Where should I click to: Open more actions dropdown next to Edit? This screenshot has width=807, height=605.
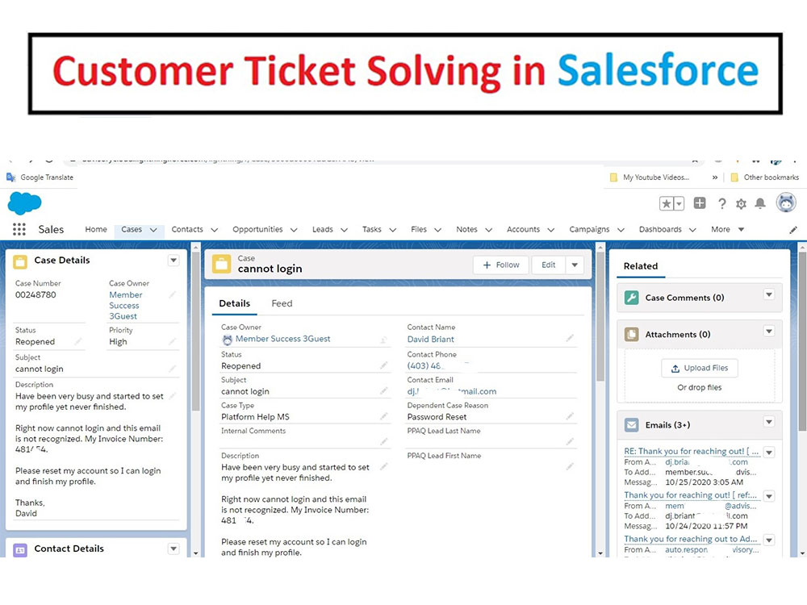pos(575,265)
